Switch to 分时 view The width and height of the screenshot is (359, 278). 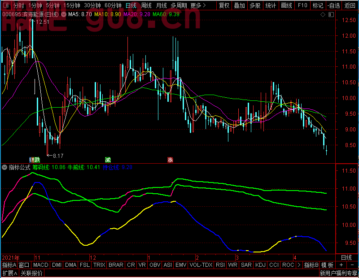click(19, 5)
